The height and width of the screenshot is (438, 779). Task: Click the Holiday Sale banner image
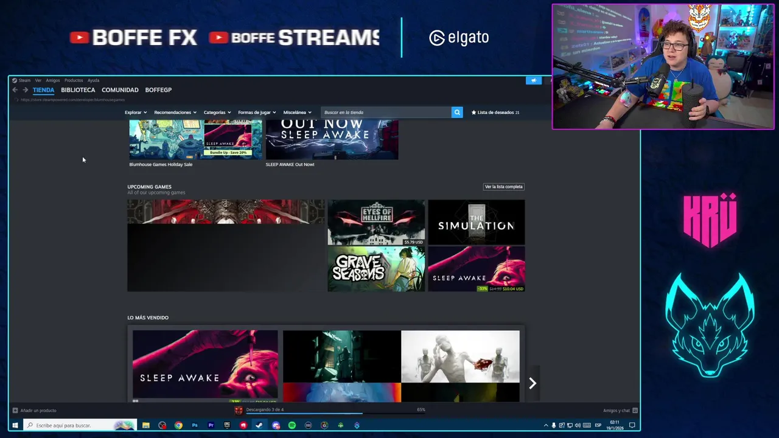pyautogui.click(x=195, y=140)
